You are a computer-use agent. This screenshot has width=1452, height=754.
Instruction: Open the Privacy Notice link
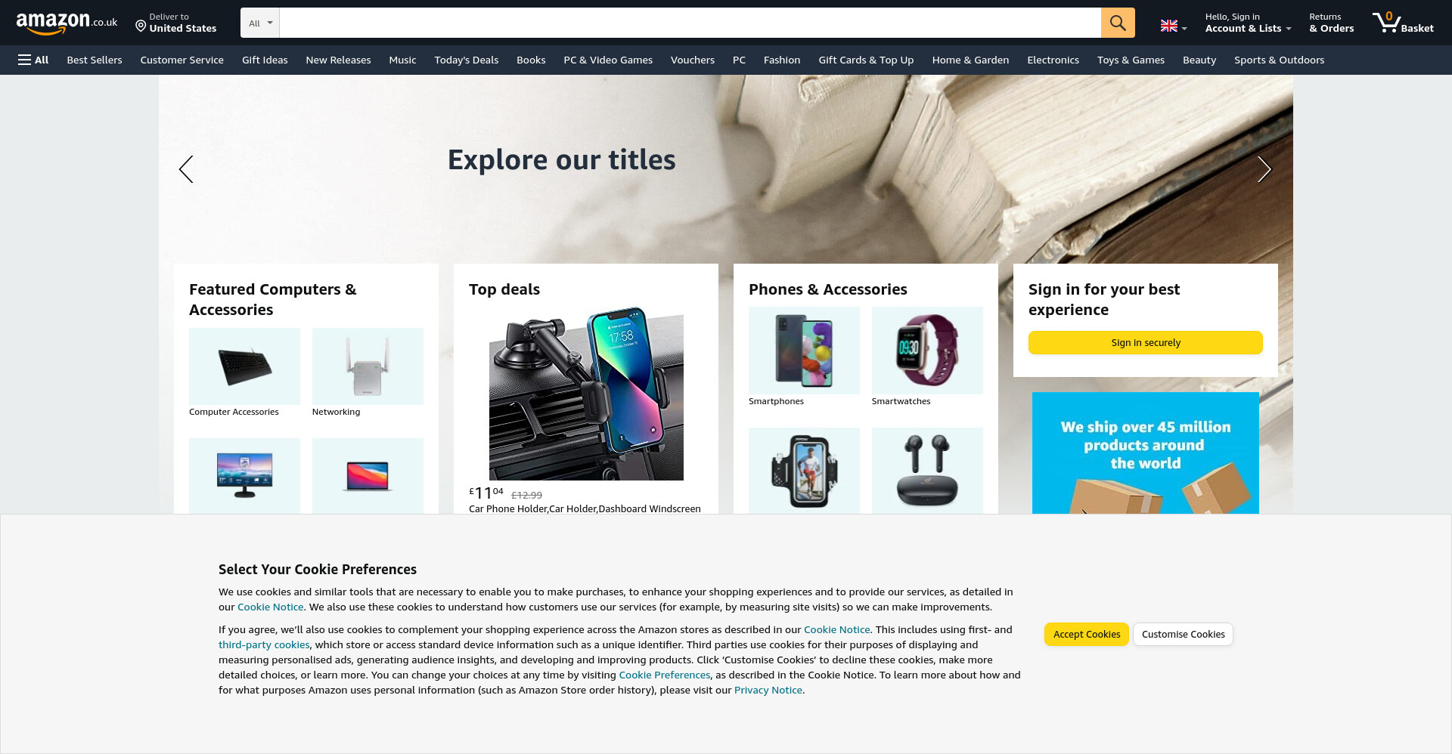(768, 690)
